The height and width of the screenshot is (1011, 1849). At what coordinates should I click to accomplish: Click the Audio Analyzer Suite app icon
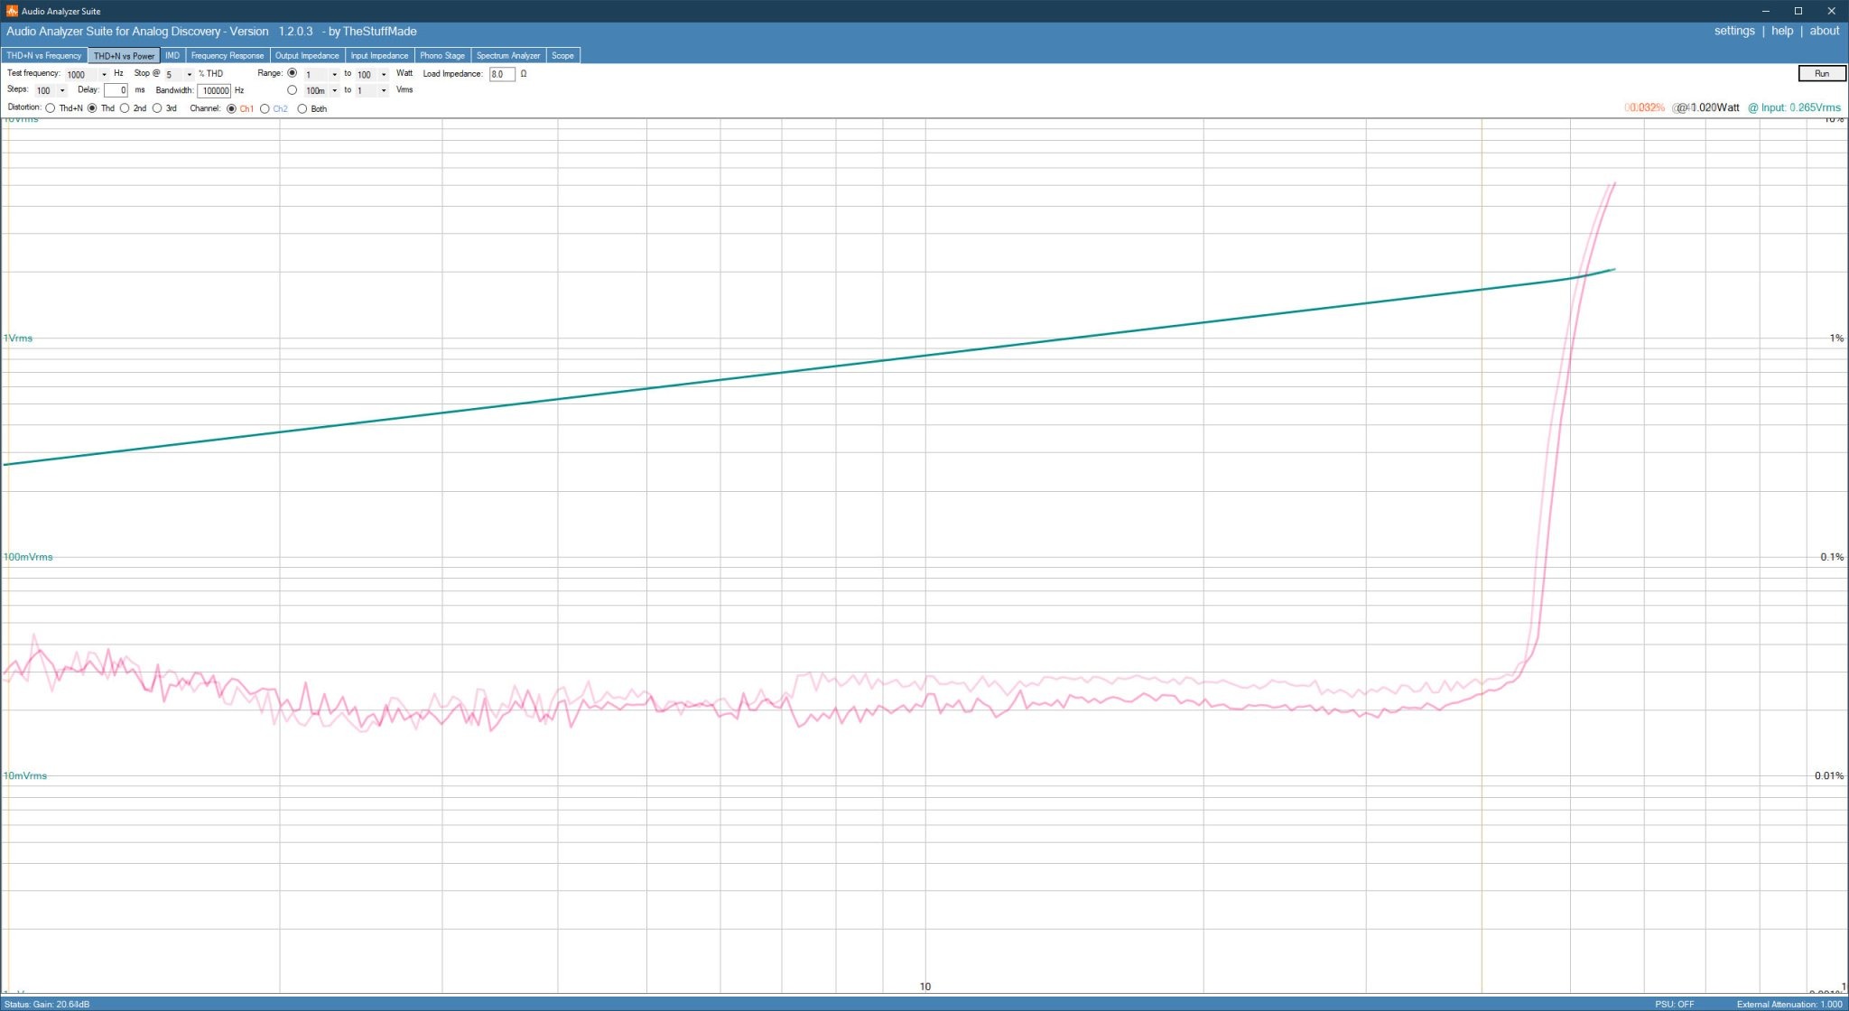[x=12, y=11]
